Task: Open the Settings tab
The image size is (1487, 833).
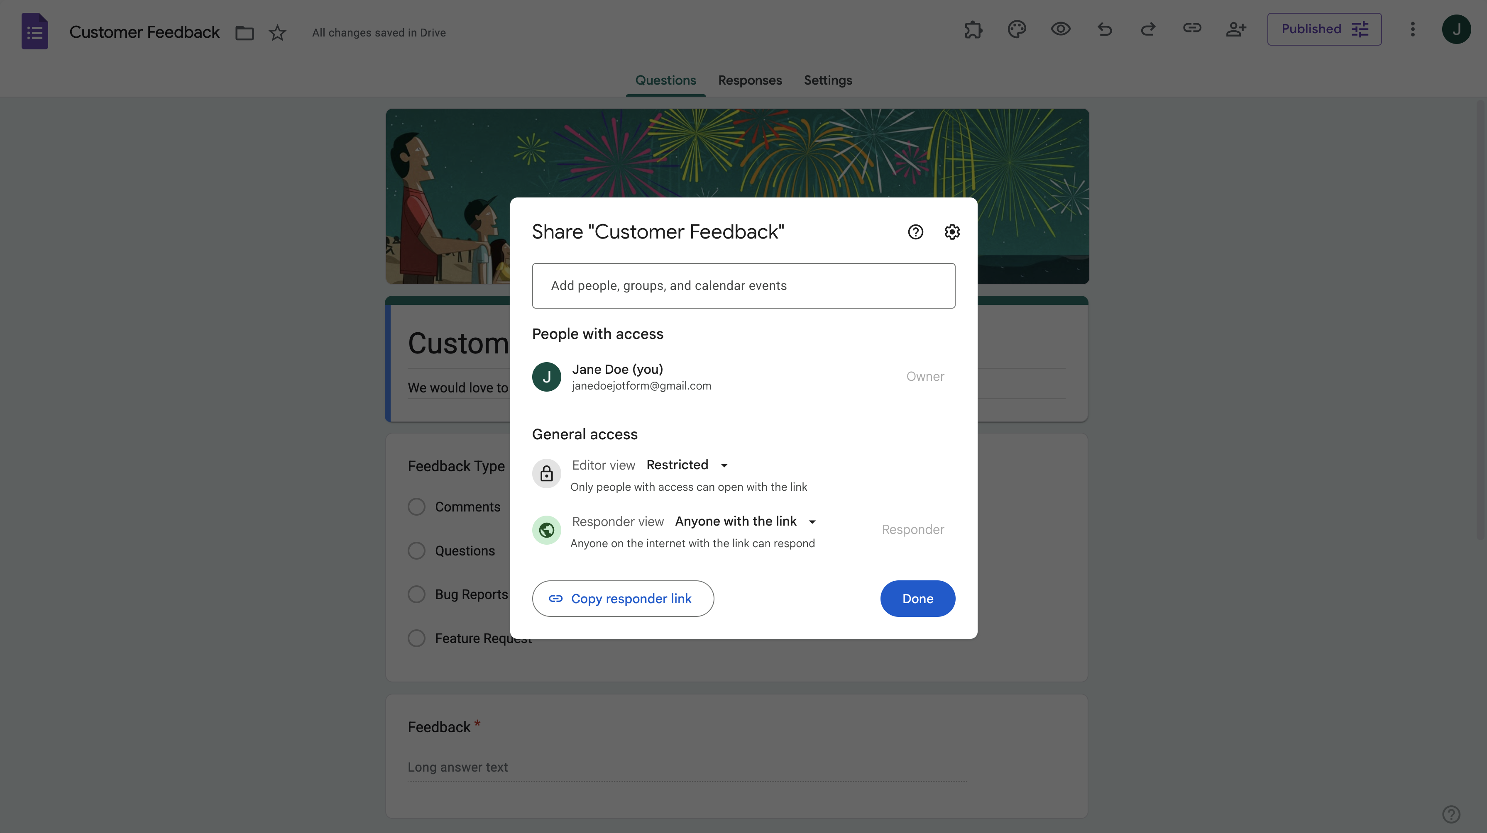Action: pos(828,80)
